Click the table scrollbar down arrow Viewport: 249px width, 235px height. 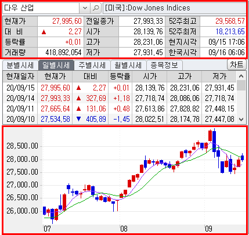pyautogui.click(x=241, y=120)
